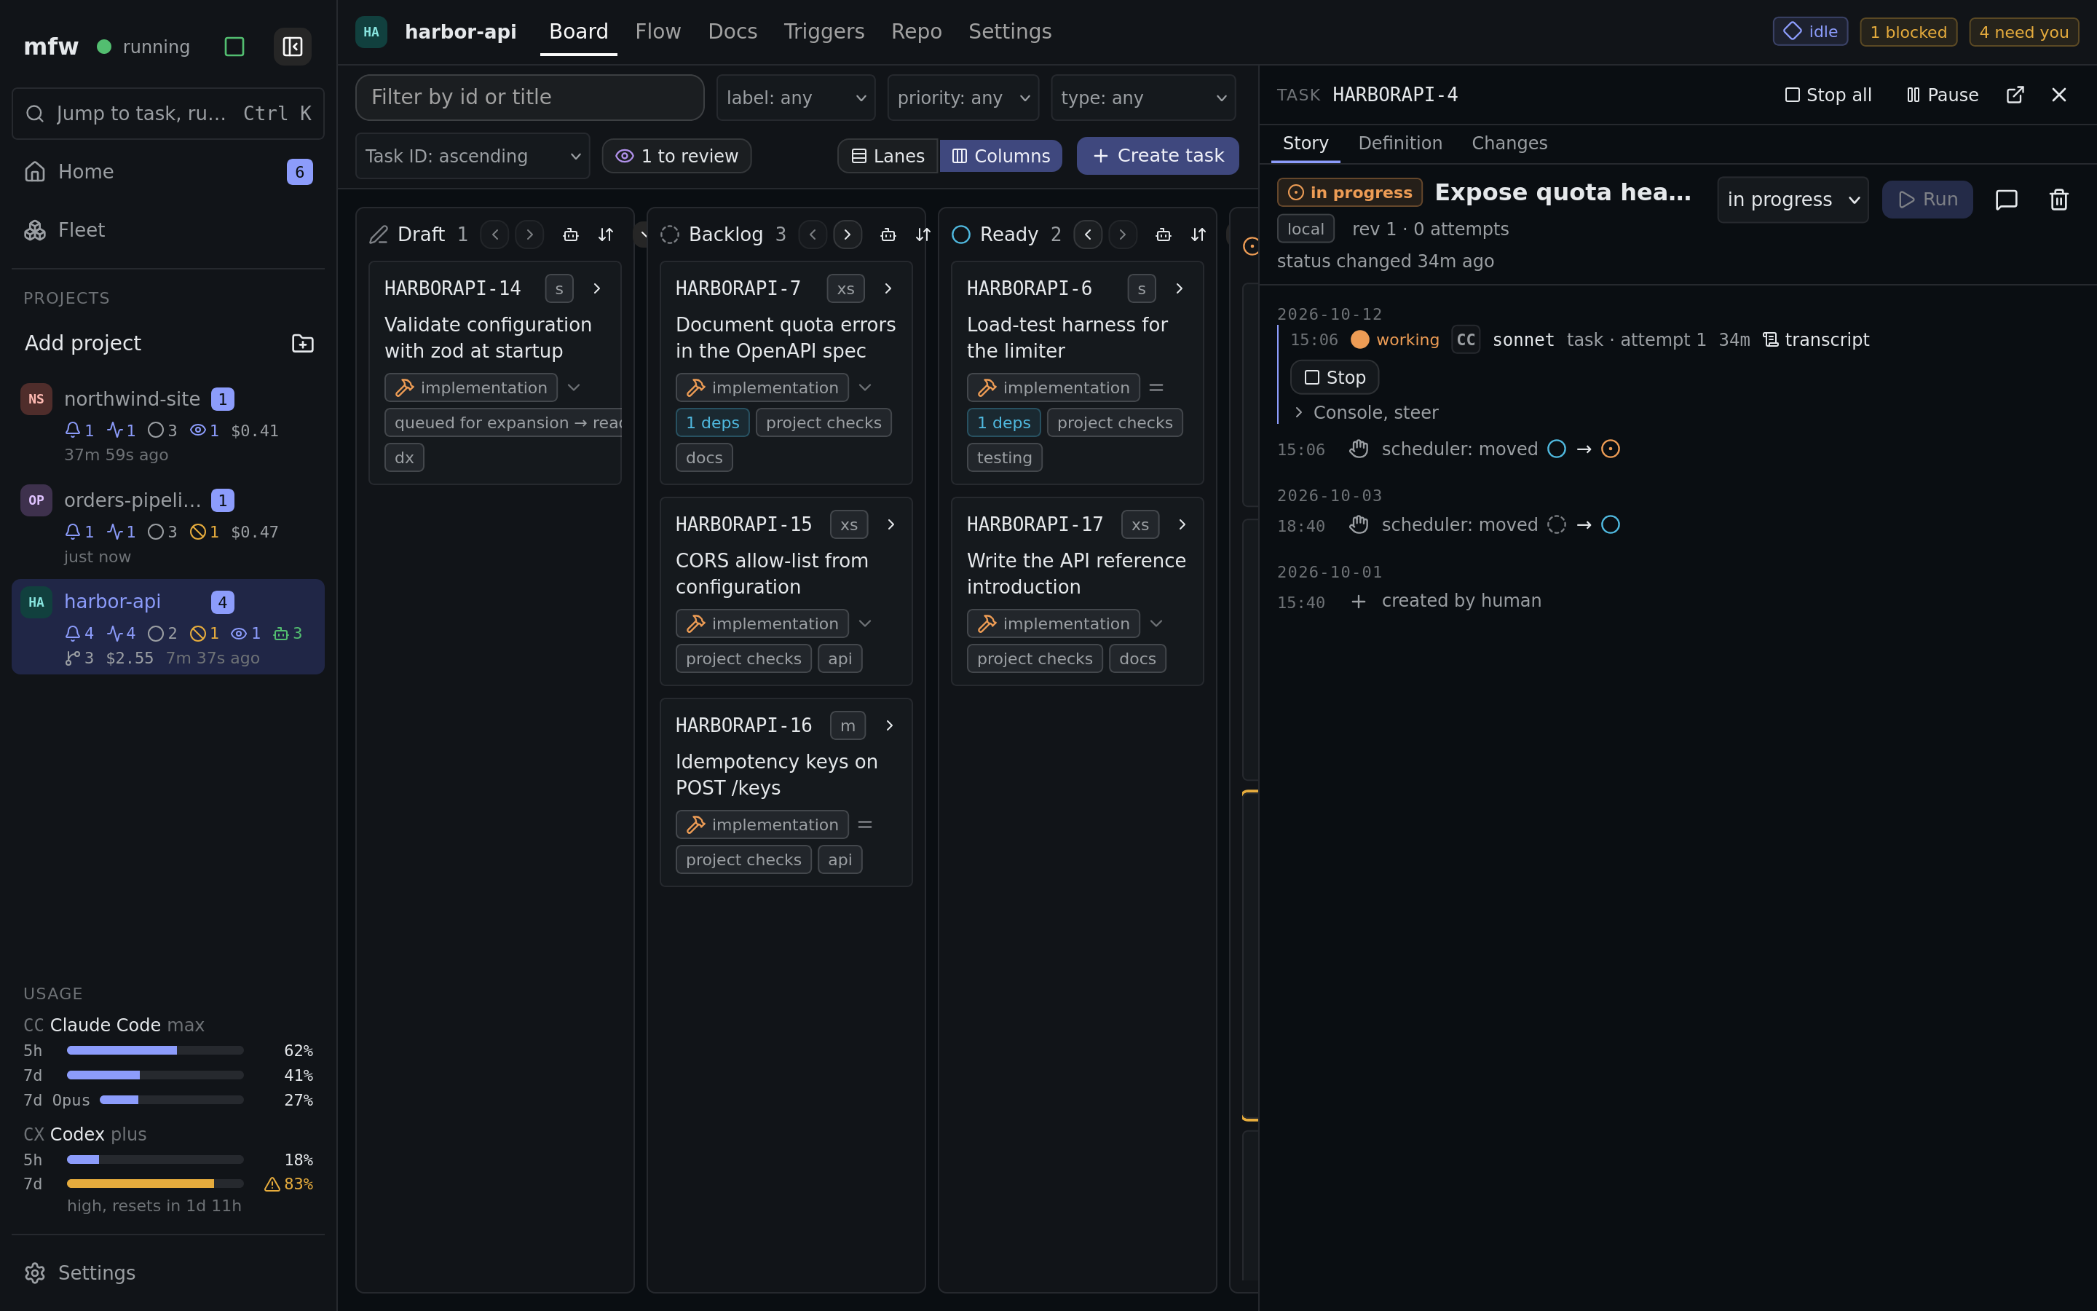Click the add project folder icon
The image size is (2097, 1311).
pos(302,343)
